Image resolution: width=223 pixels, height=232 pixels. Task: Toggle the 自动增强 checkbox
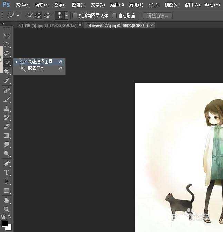pos(114,16)
